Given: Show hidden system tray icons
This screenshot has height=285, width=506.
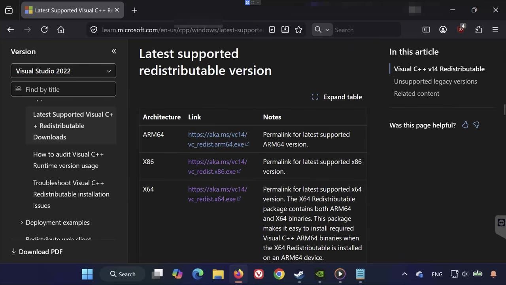Looking at the screenshot, I should pos(404,274).
